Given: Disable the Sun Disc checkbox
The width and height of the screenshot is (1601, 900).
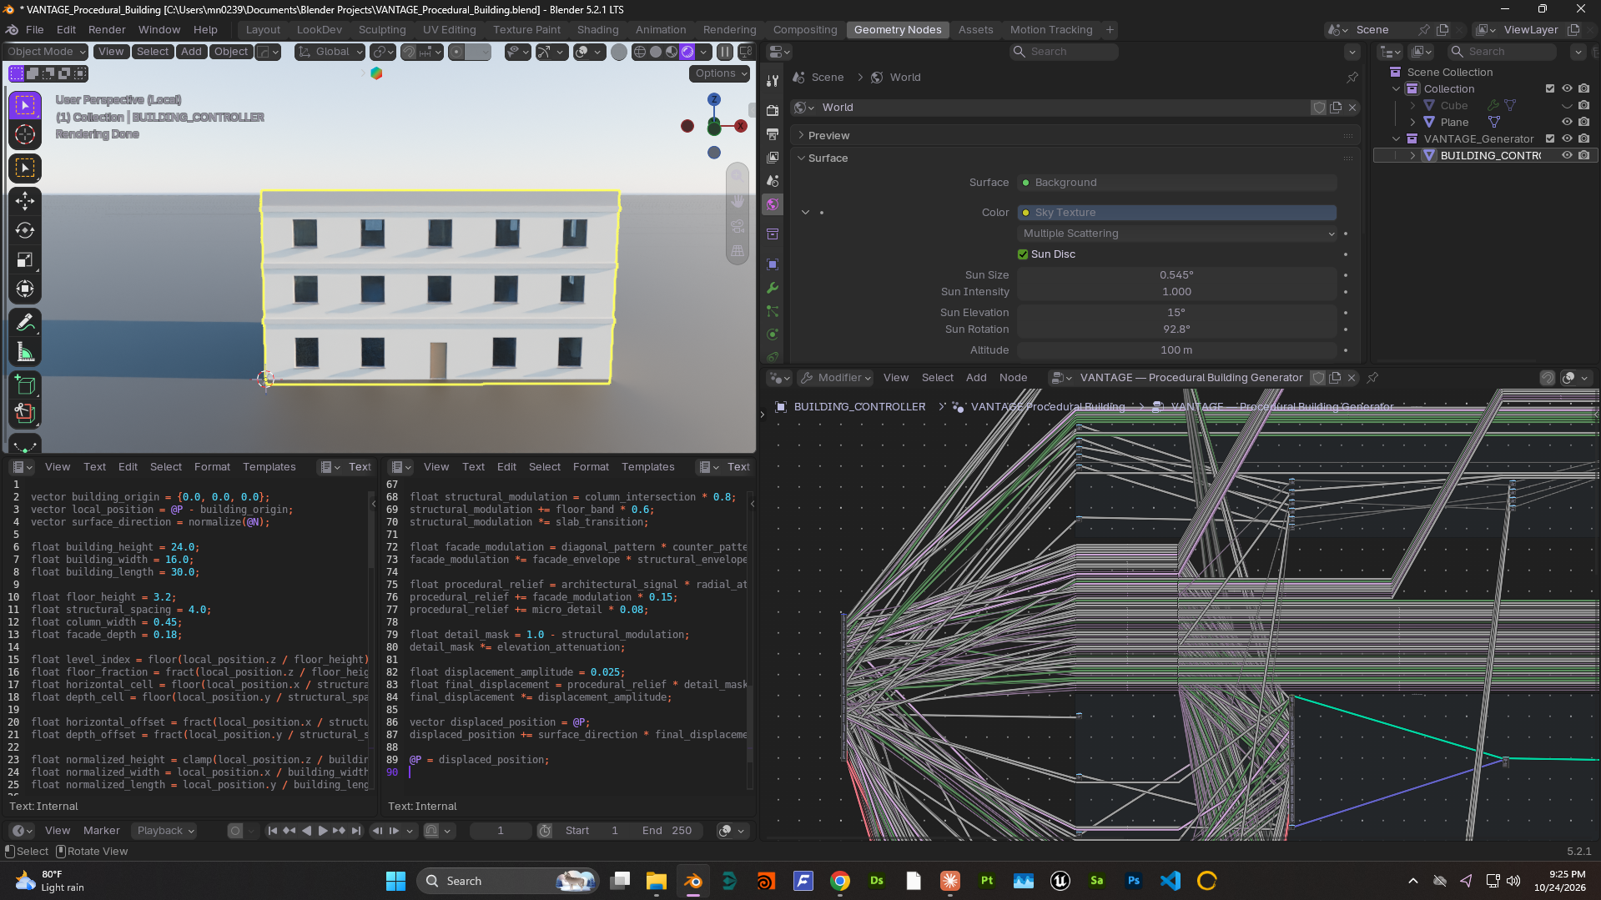Looking at the screenshot, I should (x=1023, y=254).
